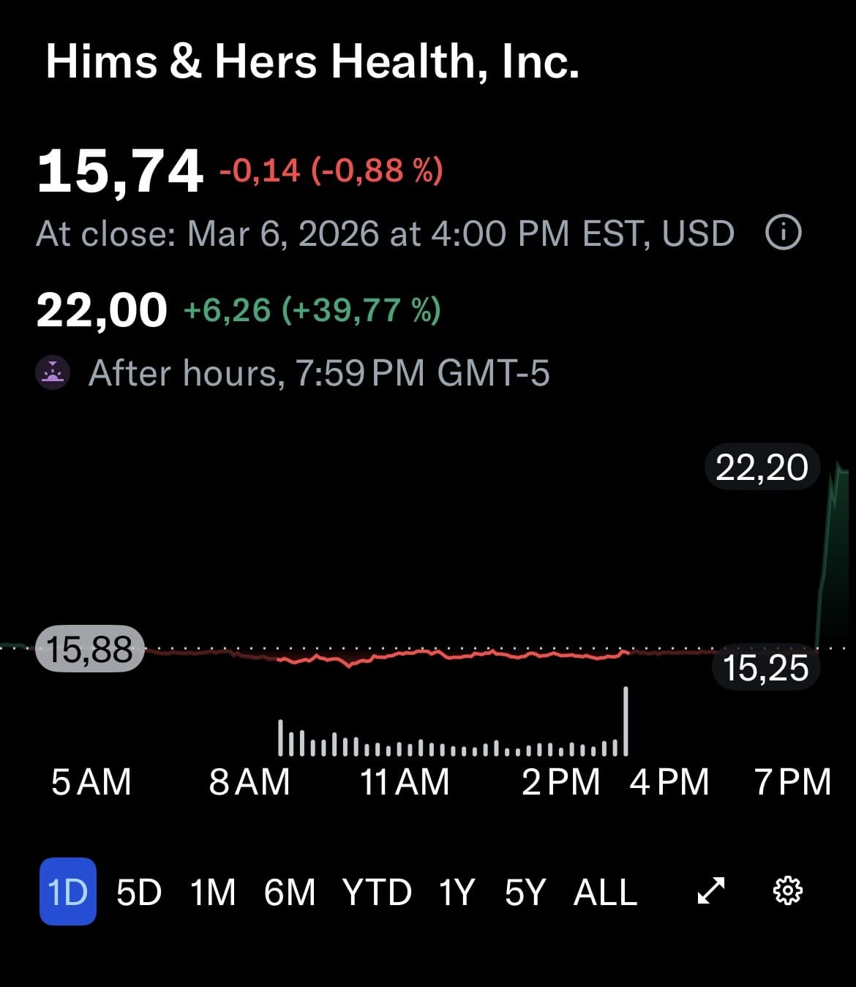
Task: Show the 6M chart range
Action: click(290, 892)
